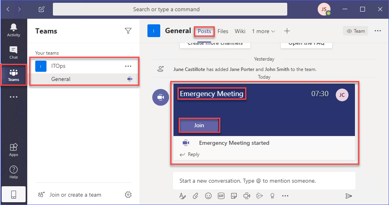
Task: Add a tab with the plus icon
Action: pos(287,31)
